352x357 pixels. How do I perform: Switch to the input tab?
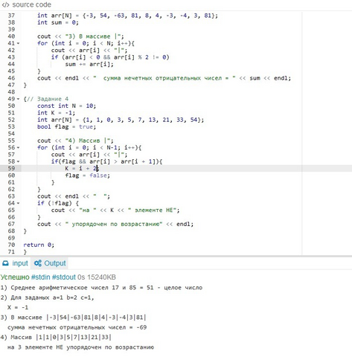coord(15,263)
